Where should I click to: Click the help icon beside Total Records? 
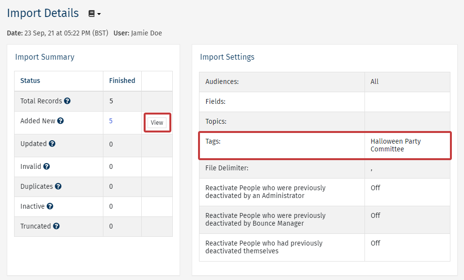pyautogui.click(x=67, y=101)
